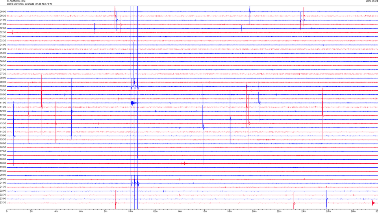Select the 20:00 trace time label
Image resolution: width=378 pixels, height=213 pixels.
3,175
